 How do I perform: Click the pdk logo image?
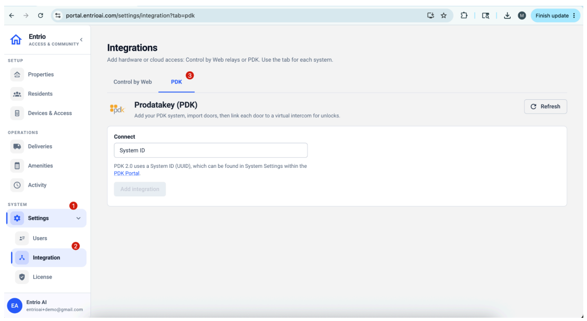pos(117,109)
